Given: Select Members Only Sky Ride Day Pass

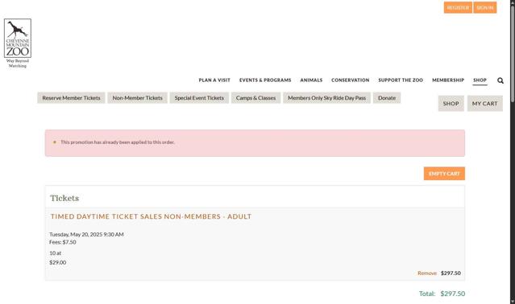Looking at the screenshot, I should 326,98.
